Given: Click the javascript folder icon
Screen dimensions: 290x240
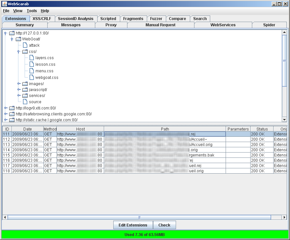Looking at the screenshot, I should 25,89.
